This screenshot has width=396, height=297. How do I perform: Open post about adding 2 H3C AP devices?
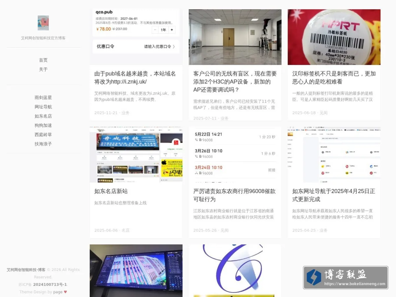tap(235, 82)
